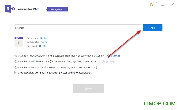Screen dimensions: 177x110
Task: Click the 'Password:' label
Action: (32, 46)
